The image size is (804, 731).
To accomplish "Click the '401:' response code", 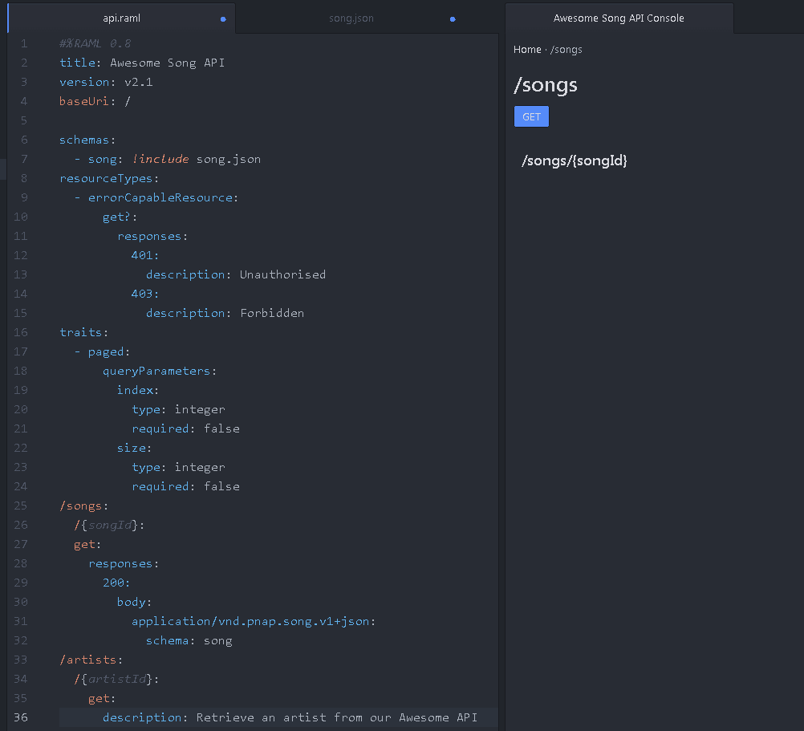I will tap(145, 255).
